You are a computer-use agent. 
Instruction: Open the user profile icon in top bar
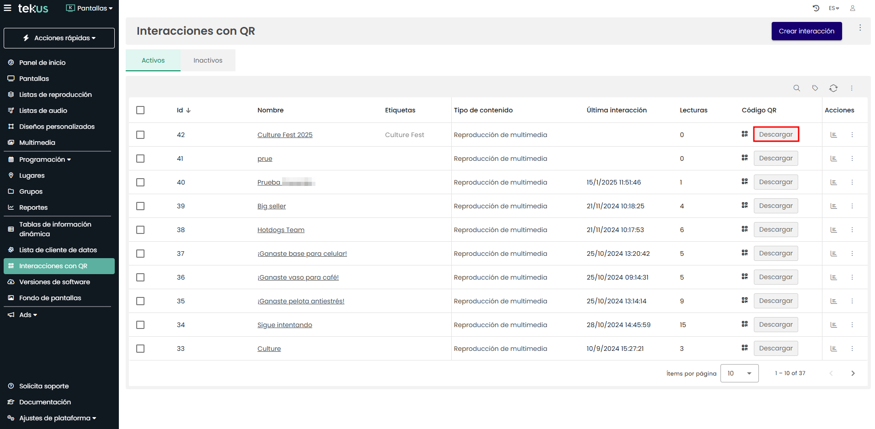852,8
